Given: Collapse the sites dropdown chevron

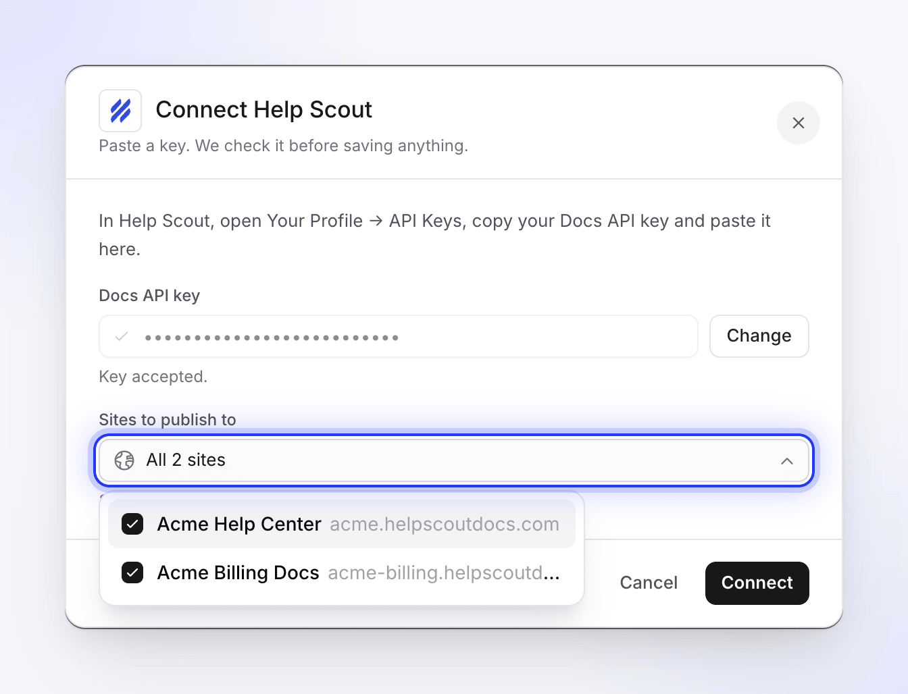Looking at the screenshot, I should pos(787,460).
